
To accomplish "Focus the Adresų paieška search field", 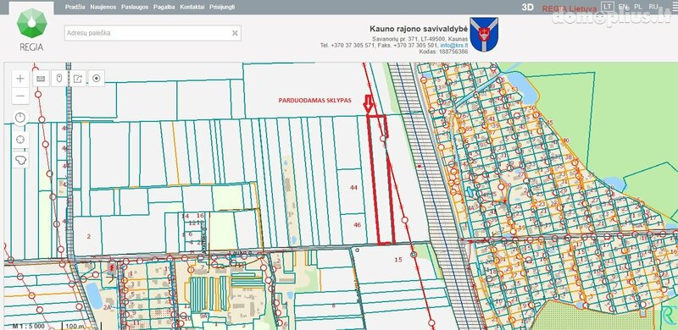I will point(153,33).
